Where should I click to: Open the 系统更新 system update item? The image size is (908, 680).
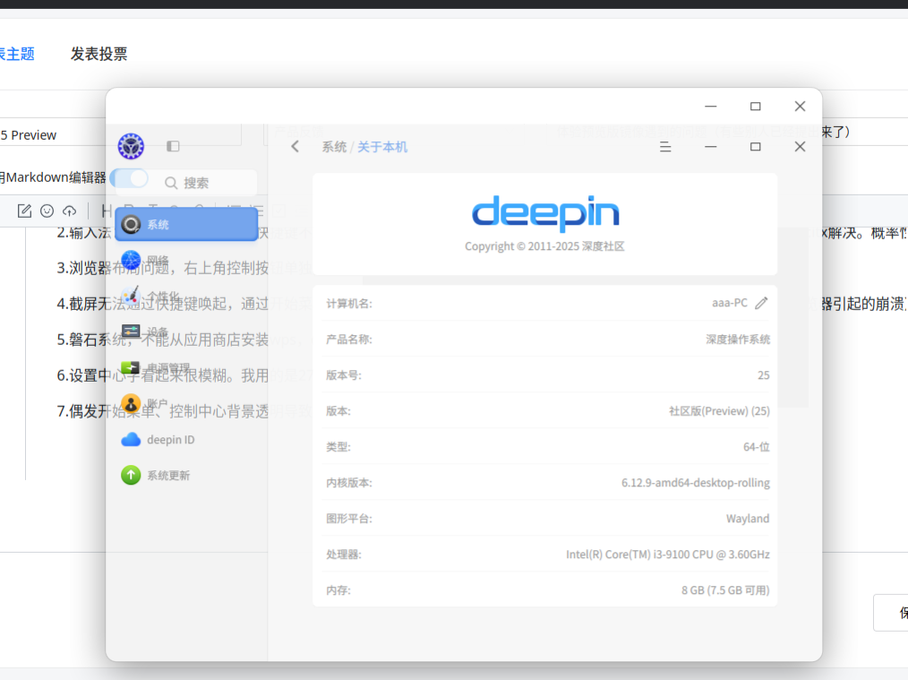point(186,476)
